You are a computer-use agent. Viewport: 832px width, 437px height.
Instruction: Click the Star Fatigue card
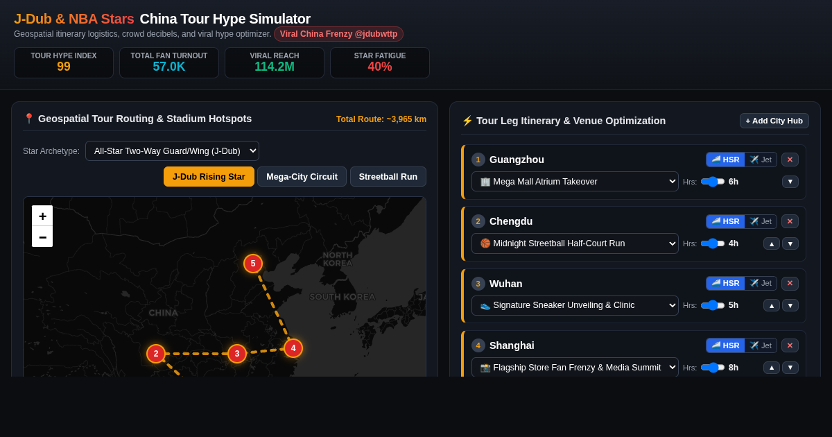pos(380,62)
